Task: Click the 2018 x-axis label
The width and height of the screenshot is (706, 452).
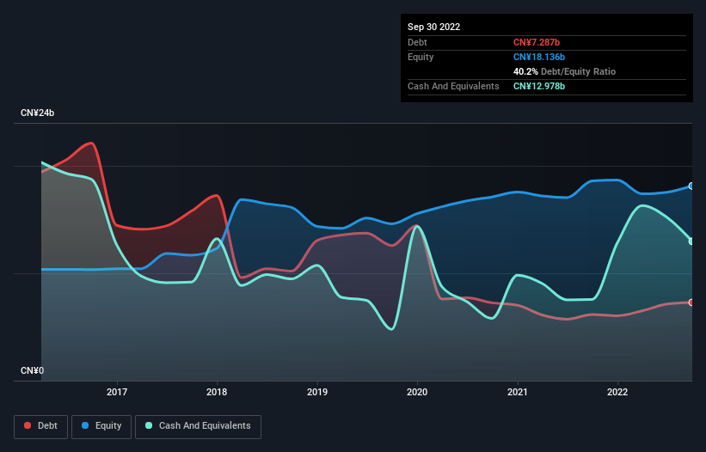Action: pyautogui.click(x=217, y=392)
